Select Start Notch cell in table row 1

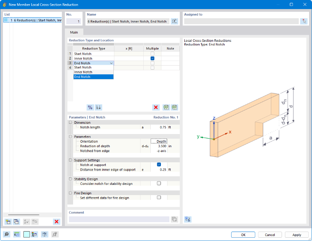click(x=93, y=54)
